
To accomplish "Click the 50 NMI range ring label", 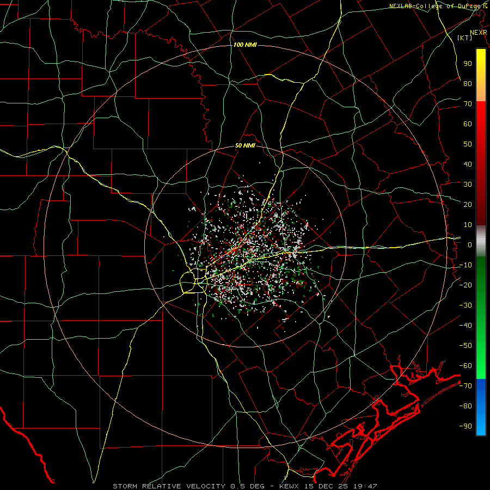I will click(245, 145).
